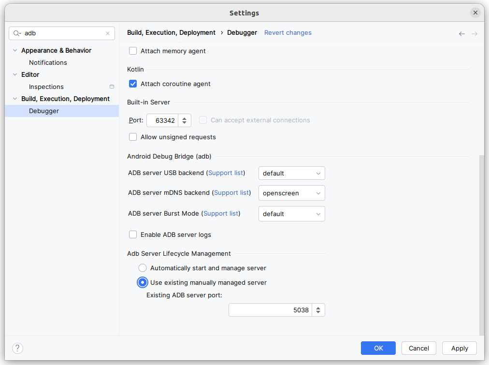
Task: Click the Existing ADB server port field
Action: [x=271, y=310]
